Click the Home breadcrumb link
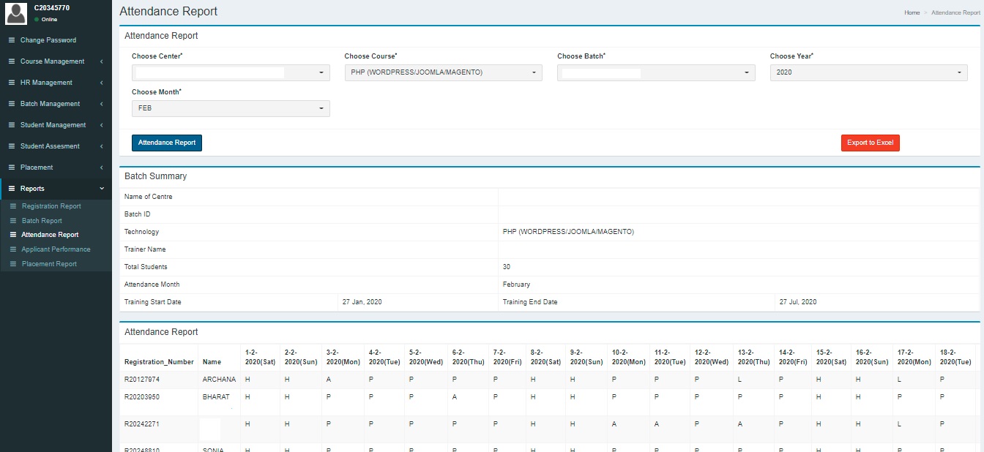The height and width of the screenshot is (452, 984). (912, 12)
